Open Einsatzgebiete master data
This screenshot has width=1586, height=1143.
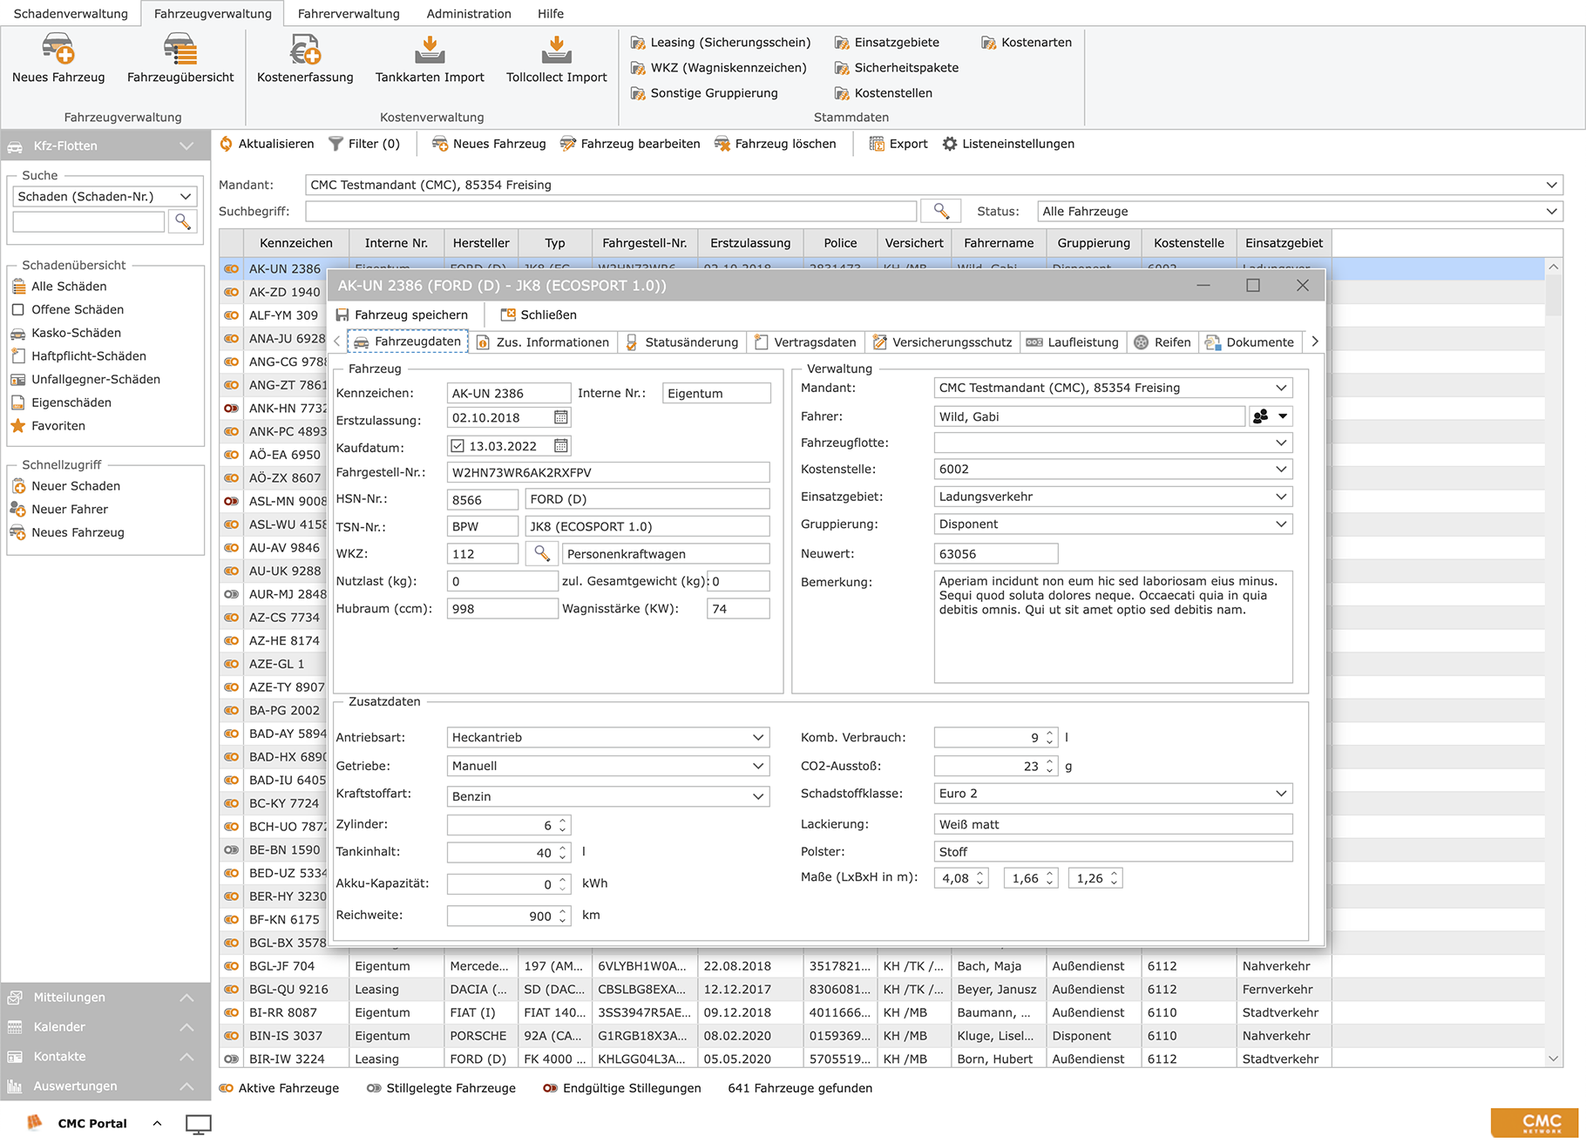887,42
